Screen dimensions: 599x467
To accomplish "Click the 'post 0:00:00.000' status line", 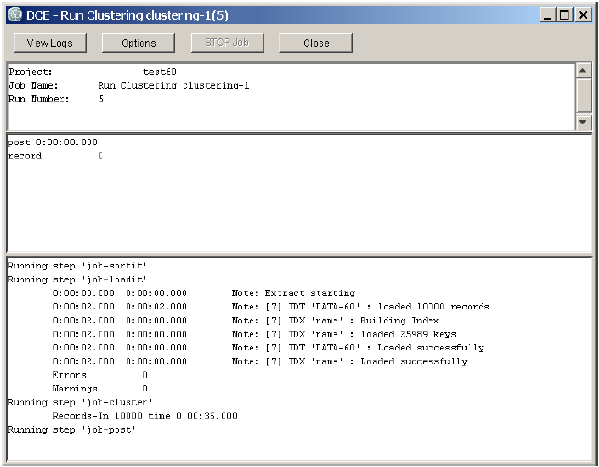I will tap(53, 143).
